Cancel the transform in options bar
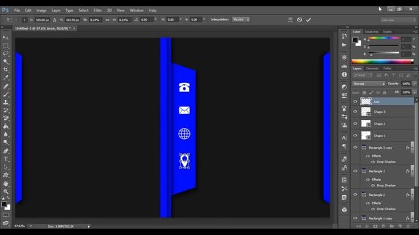The width and height of the screenshot is (419, 235). point(300,20)
